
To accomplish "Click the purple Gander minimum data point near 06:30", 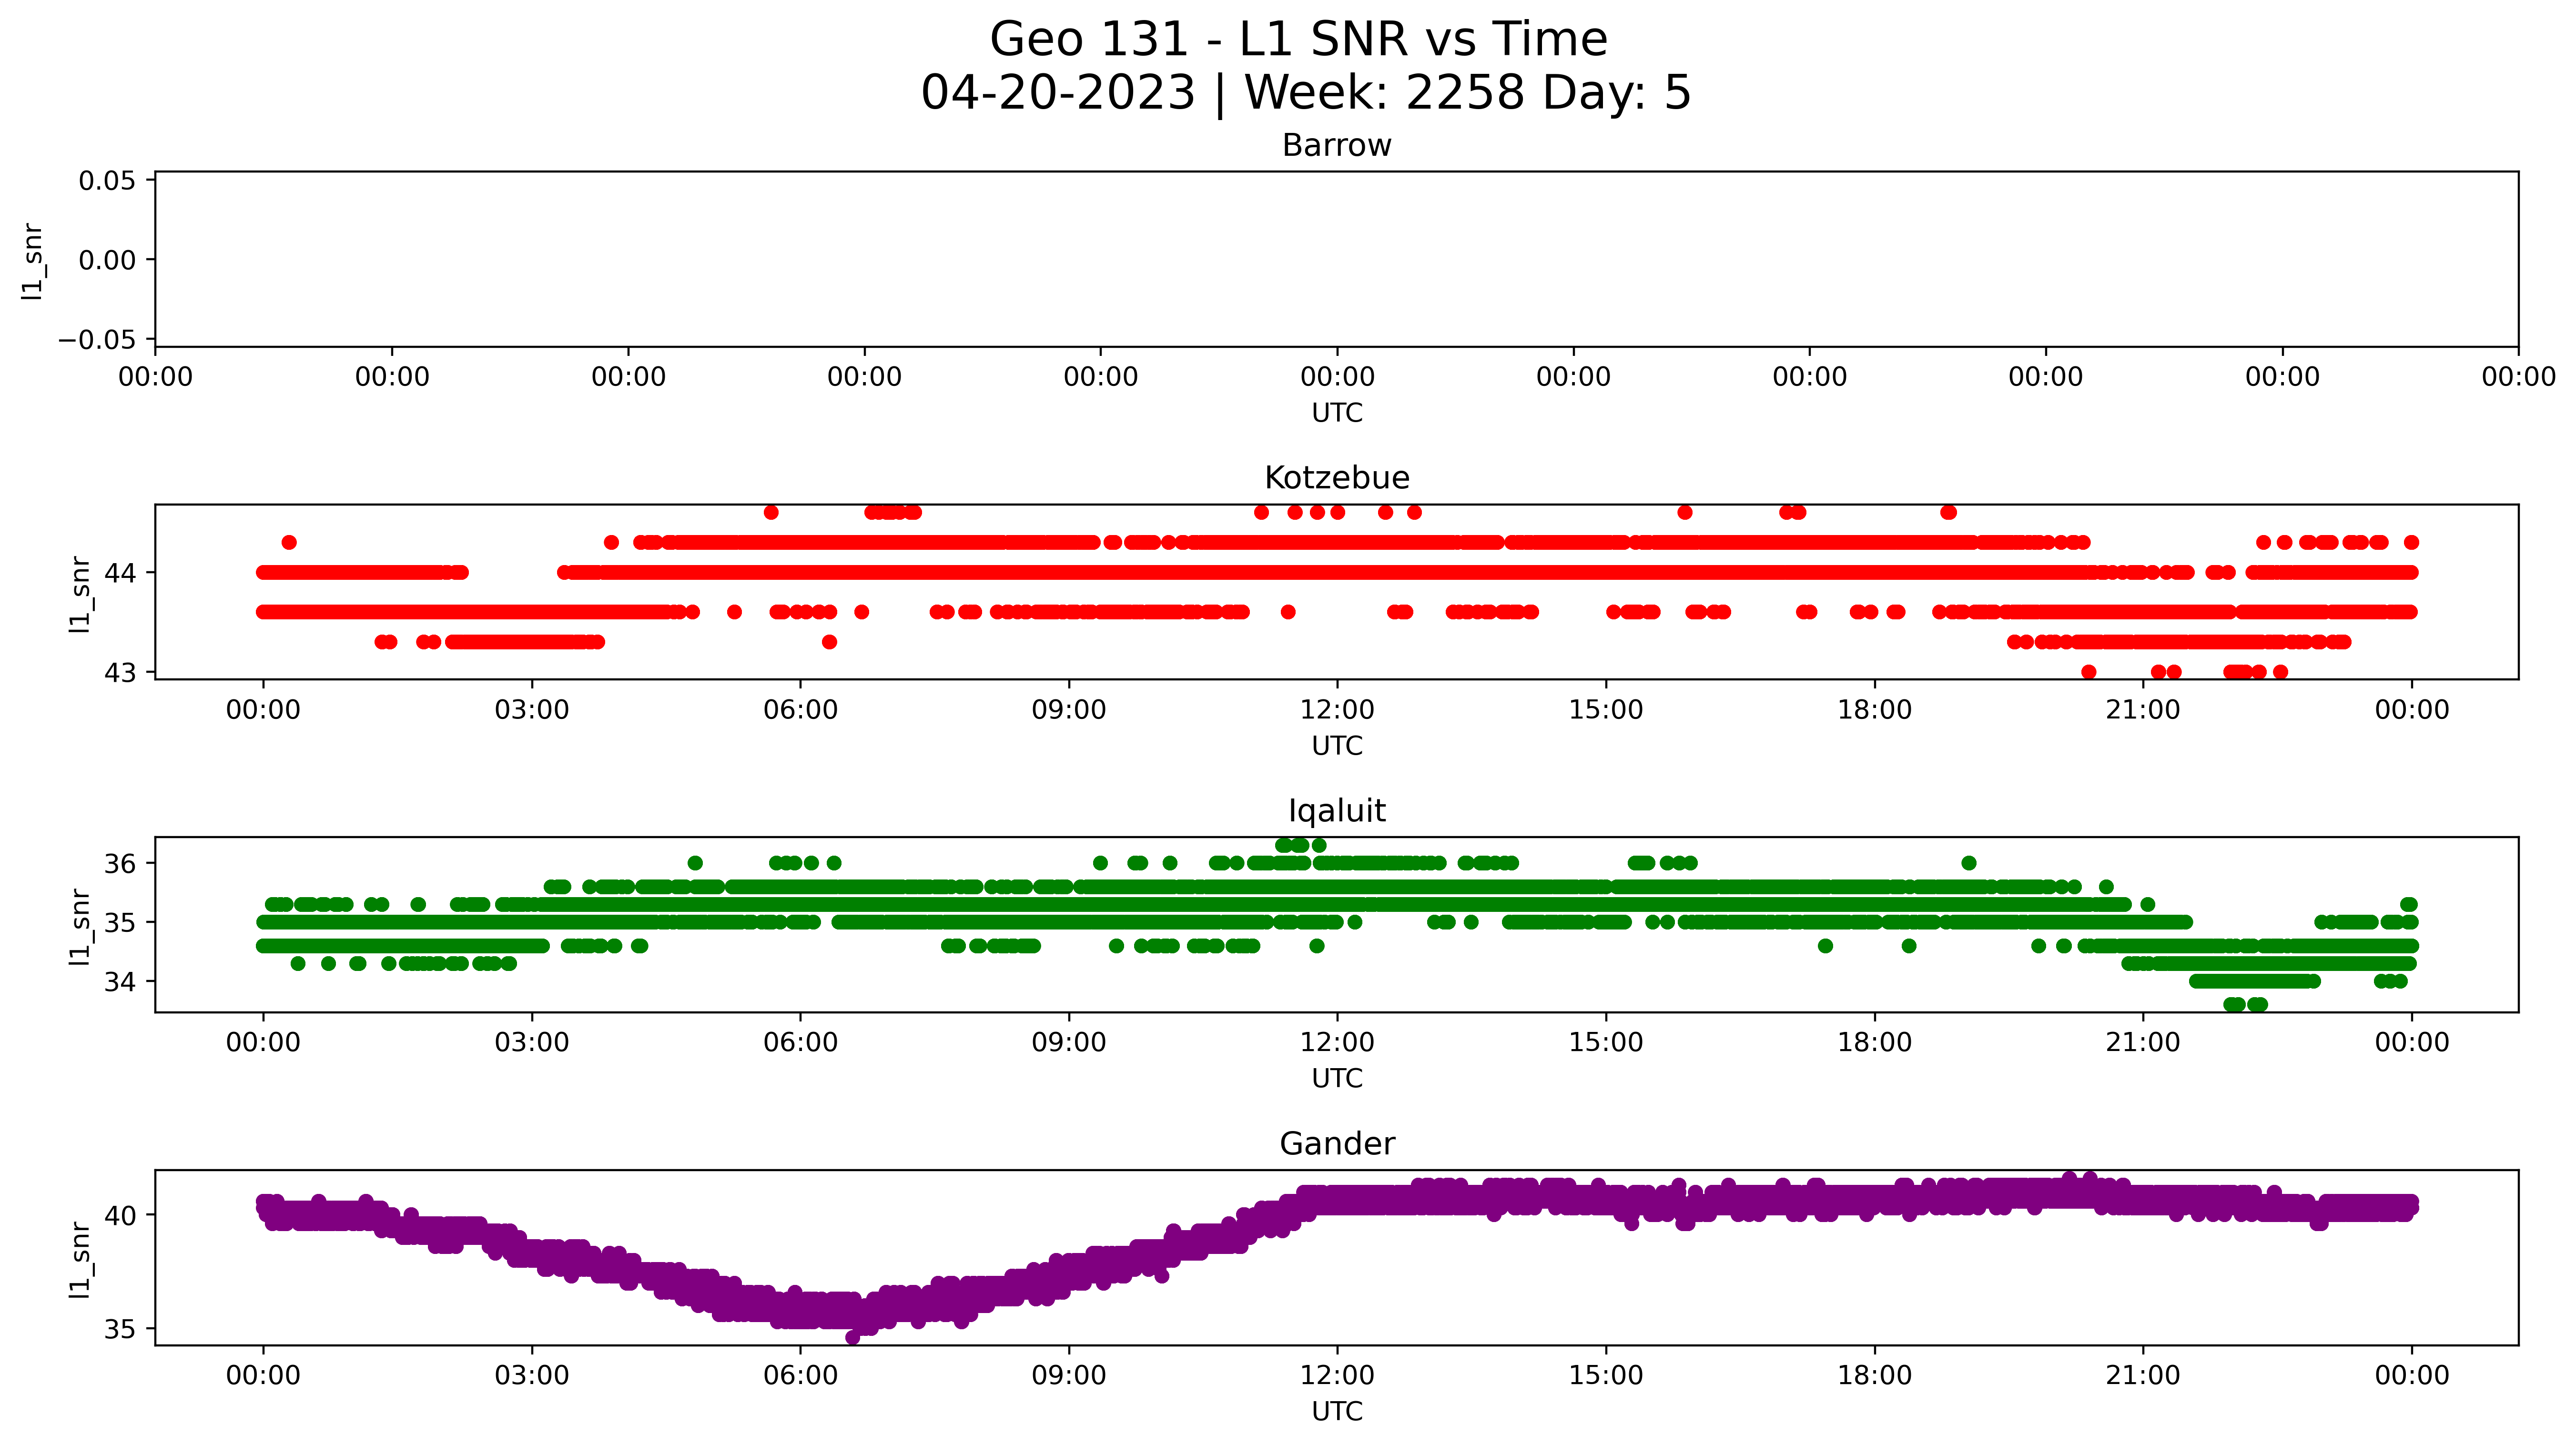I will coord(852,1337).
